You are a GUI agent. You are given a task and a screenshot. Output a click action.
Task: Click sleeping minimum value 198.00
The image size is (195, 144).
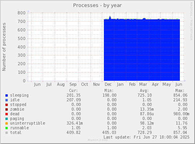point(109,95)
